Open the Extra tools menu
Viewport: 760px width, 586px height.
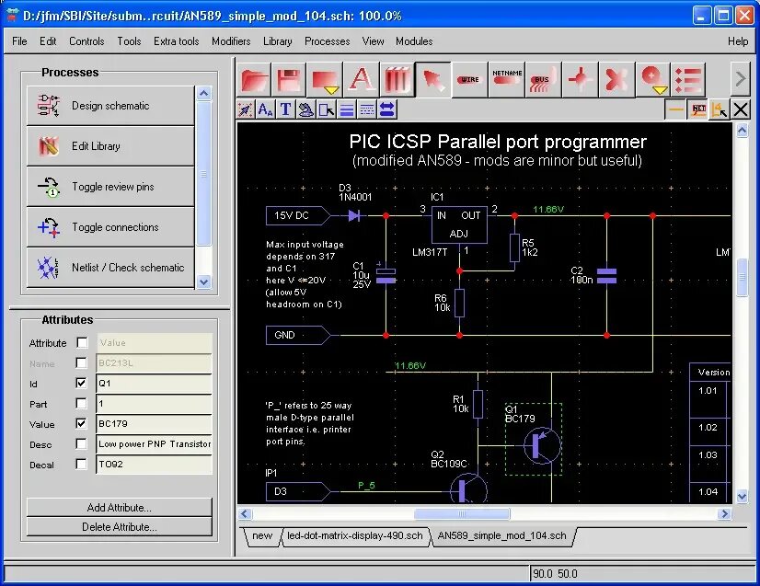[177, 41]
